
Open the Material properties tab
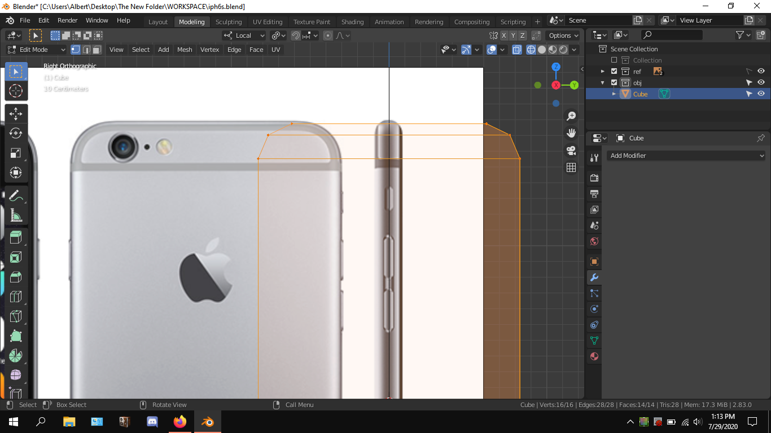594,356
